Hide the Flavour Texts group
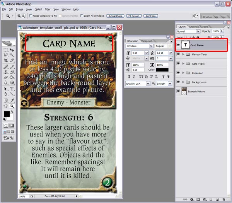Image resolution: width=232 pixels, height=203 pixels. 178,54
